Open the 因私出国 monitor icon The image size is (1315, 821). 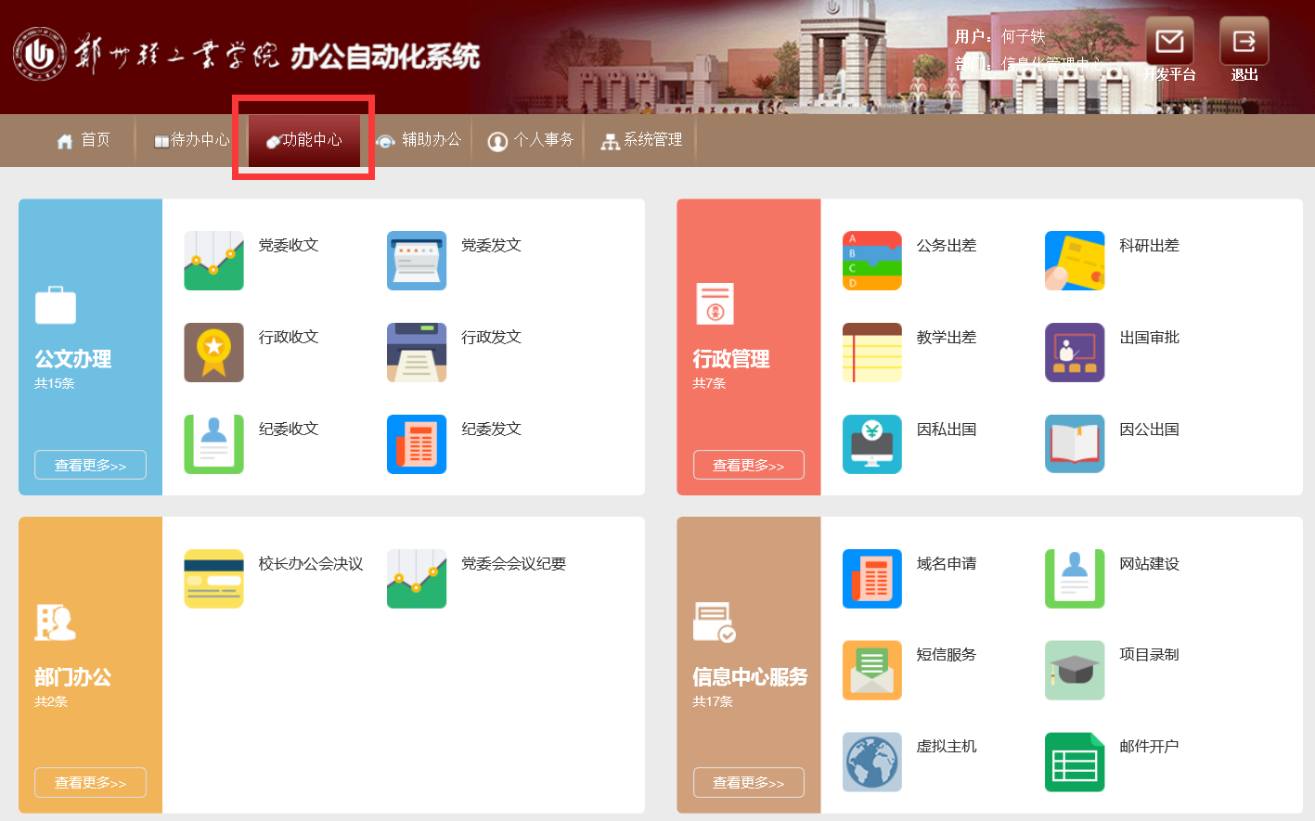(x=871, y=444)
